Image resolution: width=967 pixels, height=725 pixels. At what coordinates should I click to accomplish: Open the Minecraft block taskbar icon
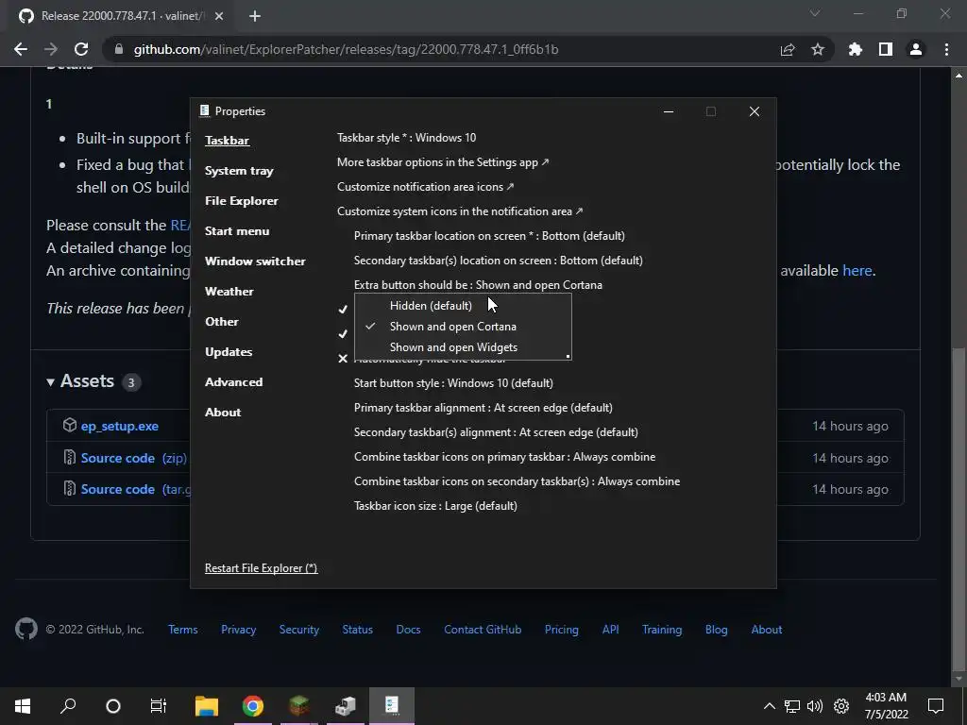pos(299,706)
